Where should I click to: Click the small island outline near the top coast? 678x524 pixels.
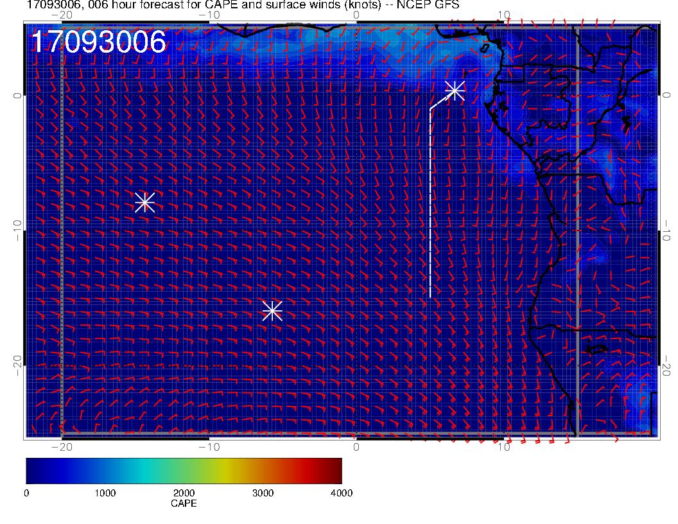pos(486,46)
